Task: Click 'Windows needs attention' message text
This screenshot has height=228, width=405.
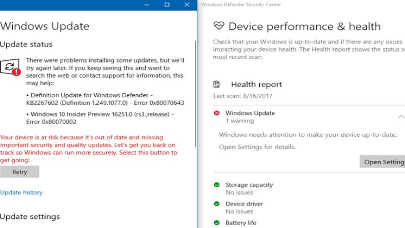Action: point(308,135)
